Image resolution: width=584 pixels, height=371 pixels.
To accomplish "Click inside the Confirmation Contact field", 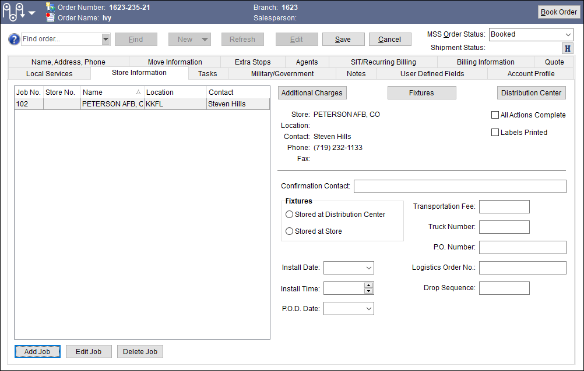I will 460,186.
